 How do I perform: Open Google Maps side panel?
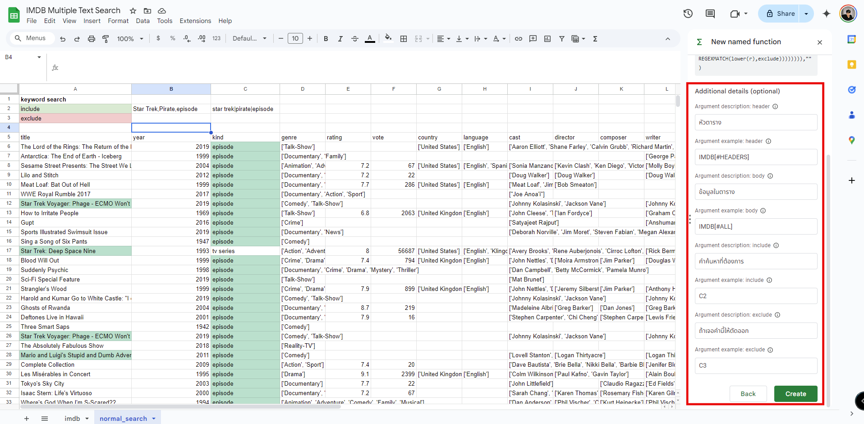[x=852, y=140]
